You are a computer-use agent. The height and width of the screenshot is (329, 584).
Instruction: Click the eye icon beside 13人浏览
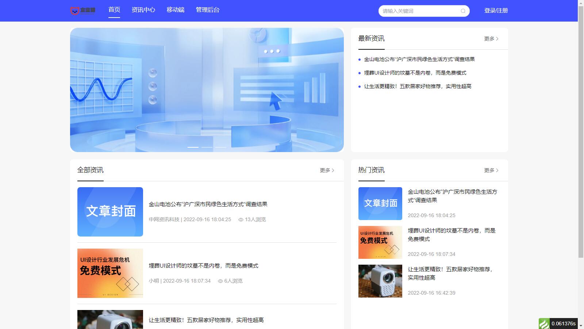[x=241, y=220]
